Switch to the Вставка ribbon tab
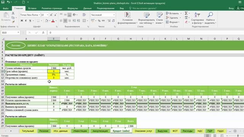This screenshot has height=137, width=244. pyautogui.click(x=32, y=8)
